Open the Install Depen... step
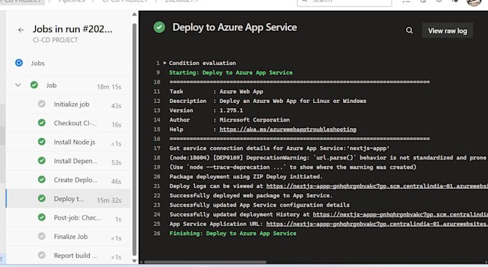The image size is (488, 267). [68, 161]
